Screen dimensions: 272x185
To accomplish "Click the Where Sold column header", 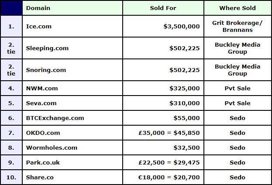I will click(x=238, y=8).
